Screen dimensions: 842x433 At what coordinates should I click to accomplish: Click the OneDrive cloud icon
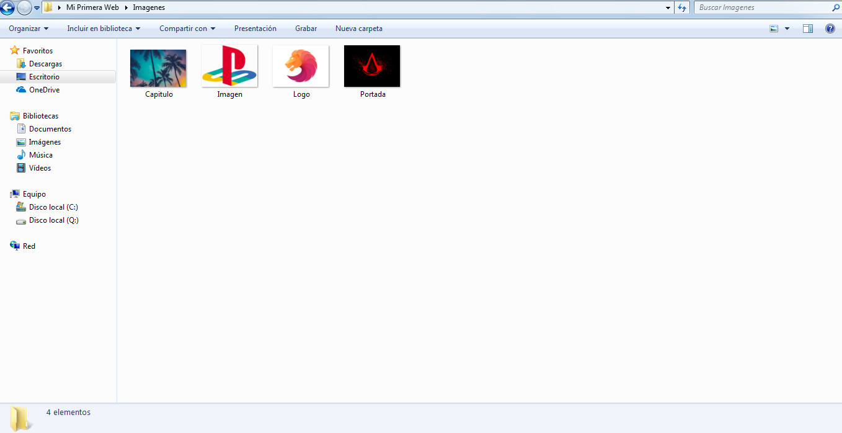(x=21, y=90)
